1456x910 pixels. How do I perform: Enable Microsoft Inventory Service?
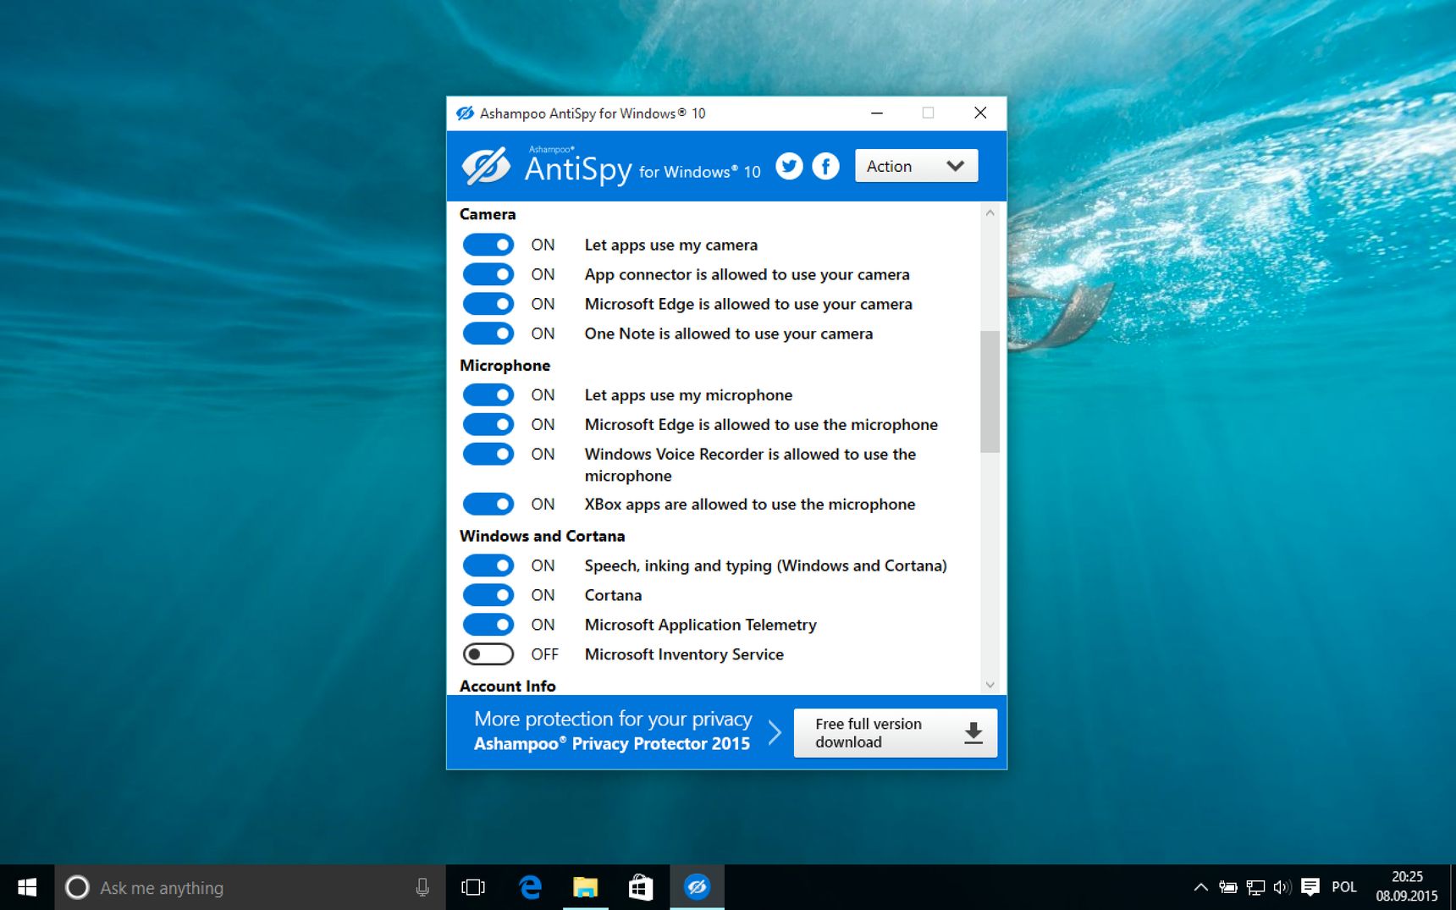tap(488, 654)
